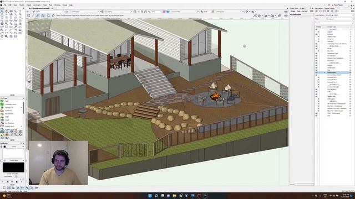This screenshot has width=355, height=199.
Task: Open the Modify menu
Action: [x=22, y=5]
